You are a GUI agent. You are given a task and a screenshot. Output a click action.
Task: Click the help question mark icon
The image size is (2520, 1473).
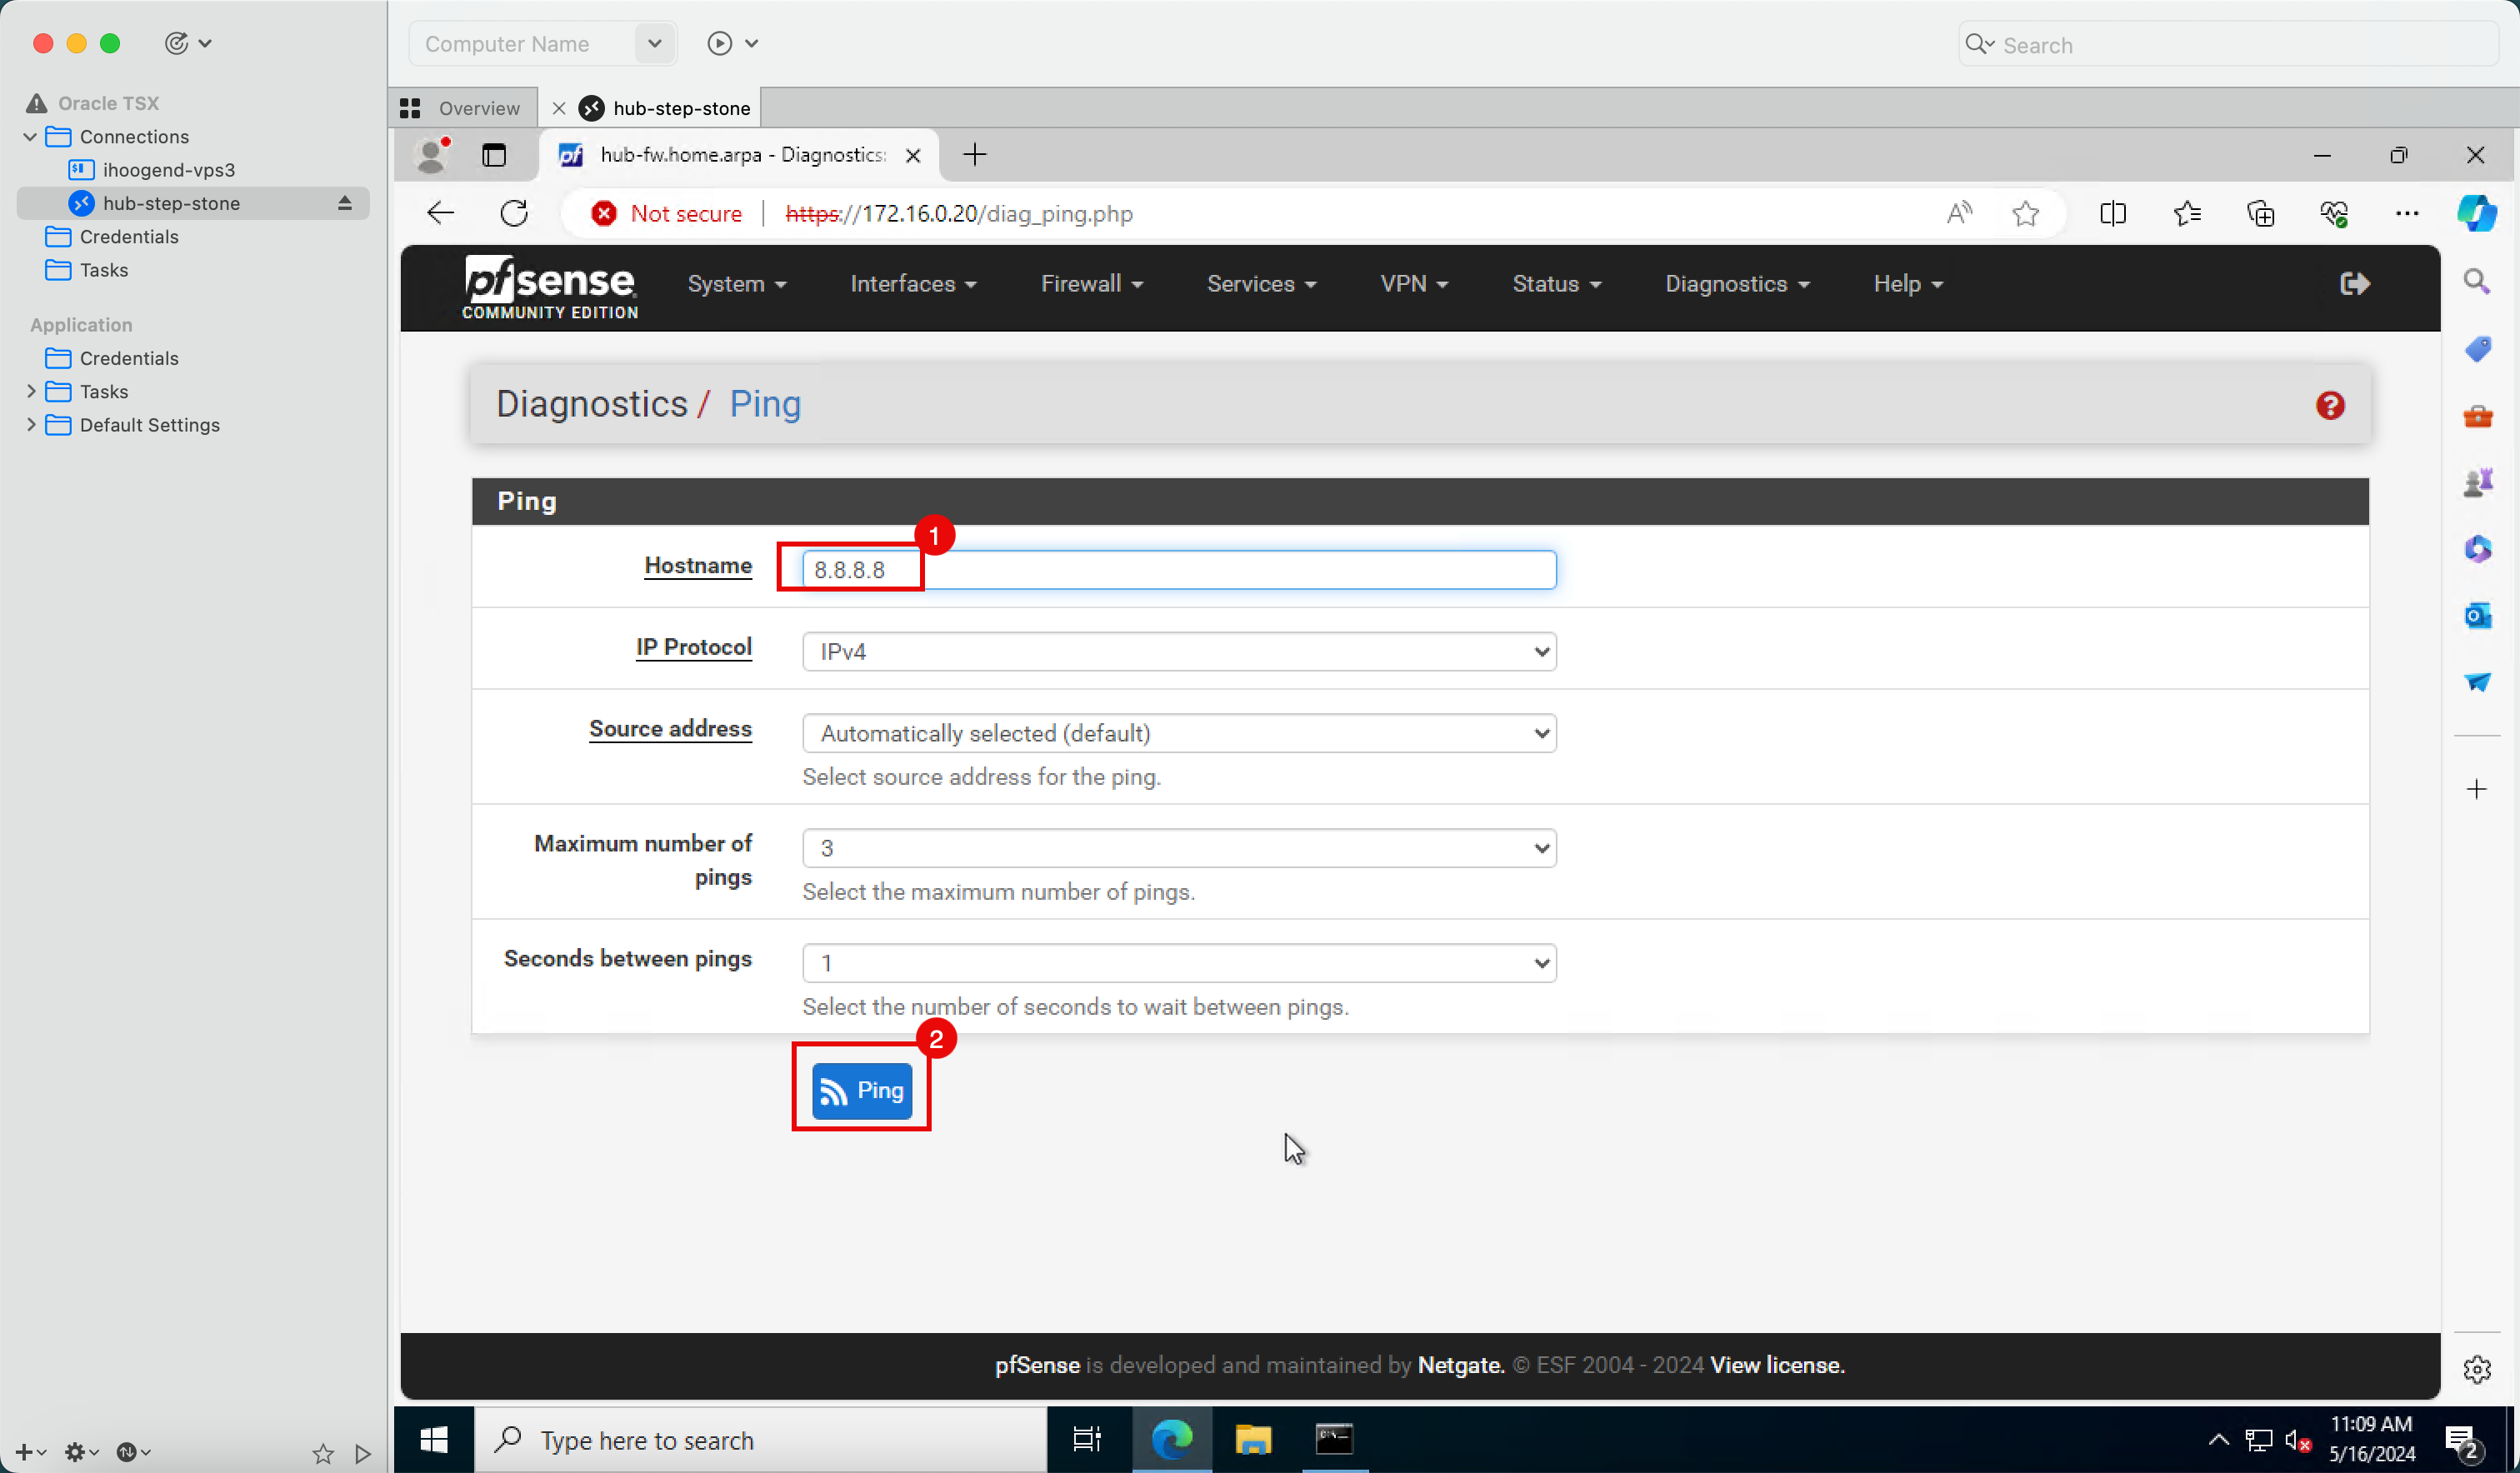pyautogui.click(x=2332, y=405)
